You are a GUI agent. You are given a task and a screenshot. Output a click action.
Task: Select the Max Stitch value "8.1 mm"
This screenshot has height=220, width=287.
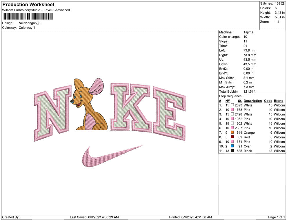[249, 78]
